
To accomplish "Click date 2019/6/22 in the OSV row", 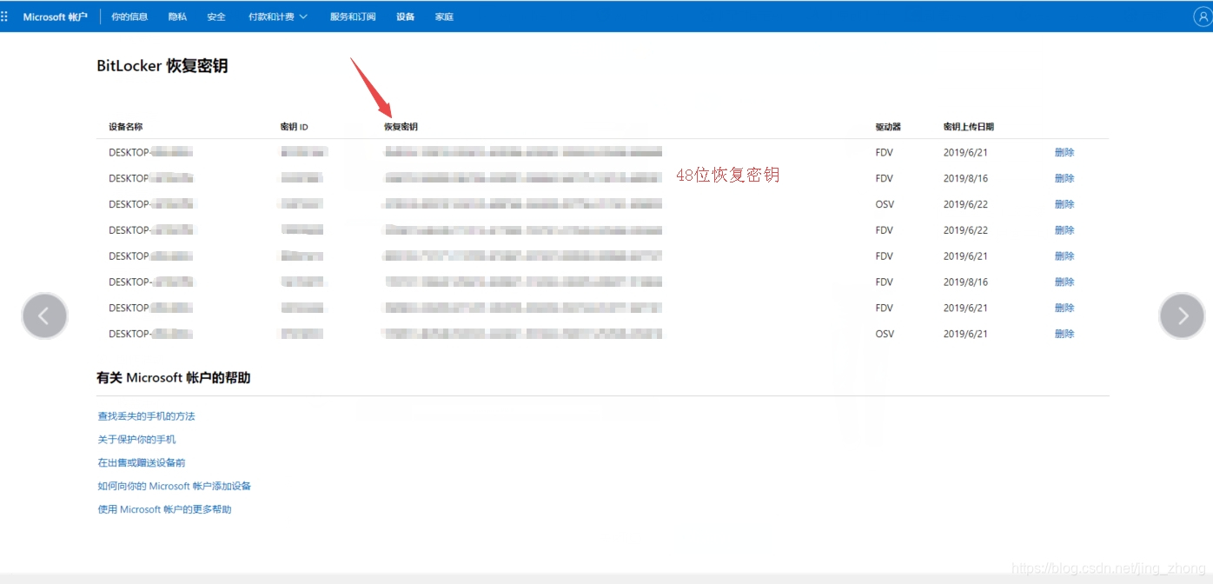I will pos(965,204).
